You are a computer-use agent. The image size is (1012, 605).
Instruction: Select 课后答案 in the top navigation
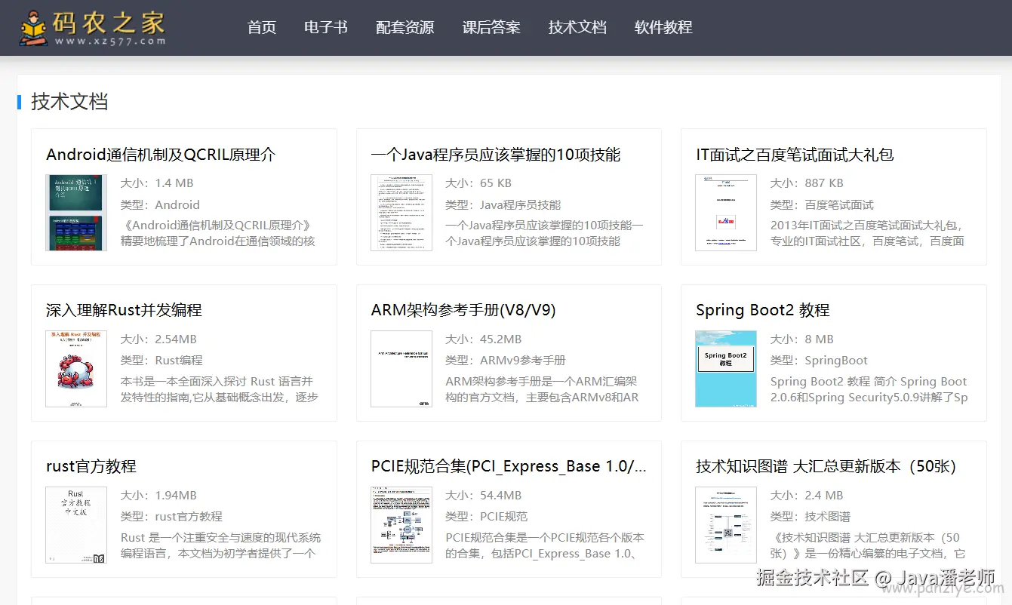pyautogui.click(x=491, y=27)
